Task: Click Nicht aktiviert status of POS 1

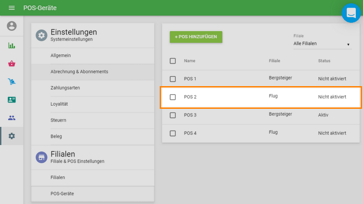Action: pos(332,78)
